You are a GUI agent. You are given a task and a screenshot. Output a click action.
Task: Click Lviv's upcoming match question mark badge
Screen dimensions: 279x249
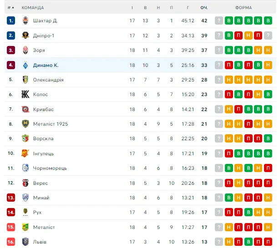pyautogui.click(x=219, y=242)
